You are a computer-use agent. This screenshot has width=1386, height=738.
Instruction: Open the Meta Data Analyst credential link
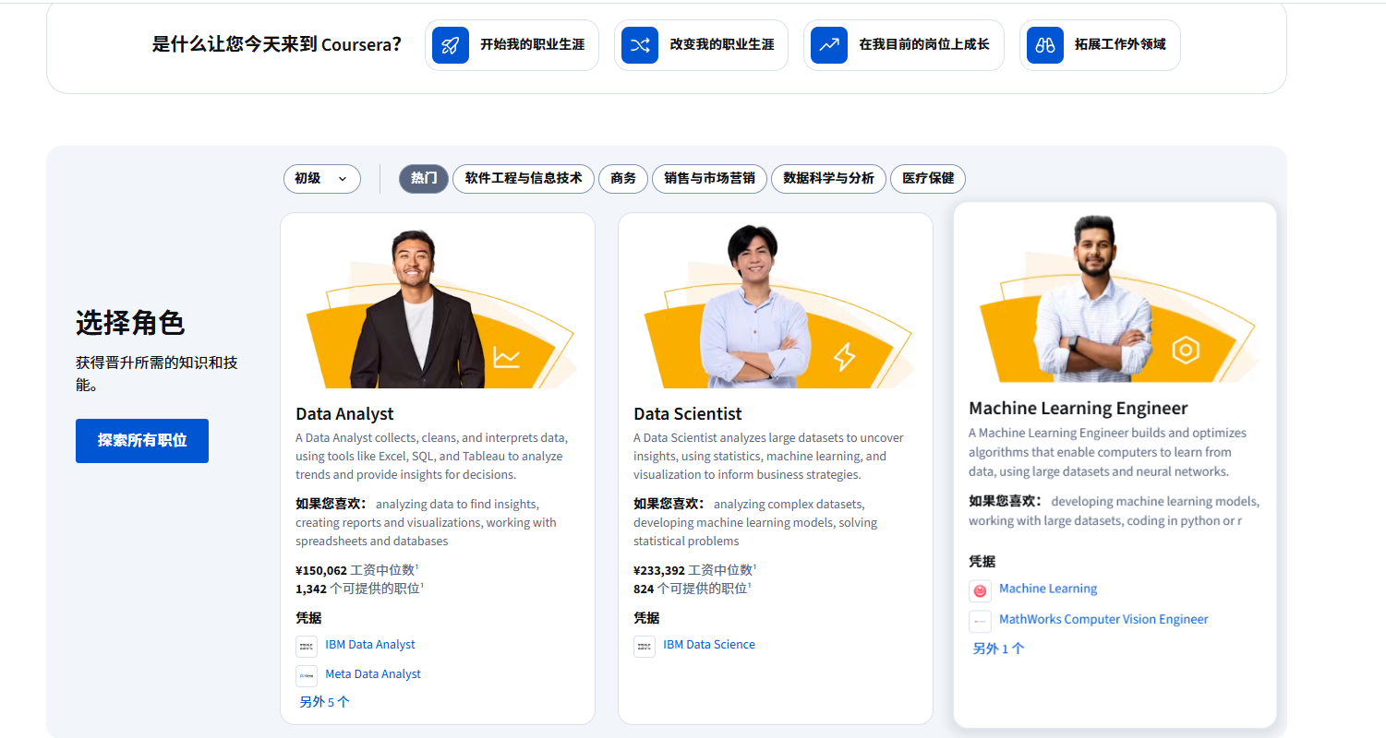[373, 674]
